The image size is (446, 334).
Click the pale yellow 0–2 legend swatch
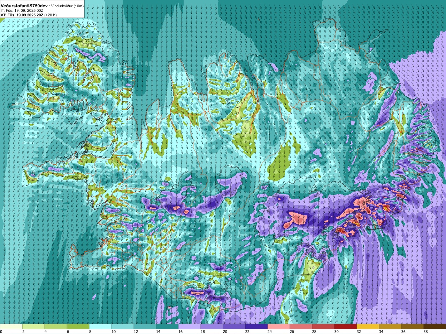pyautogui.click(x=11, y=327)
